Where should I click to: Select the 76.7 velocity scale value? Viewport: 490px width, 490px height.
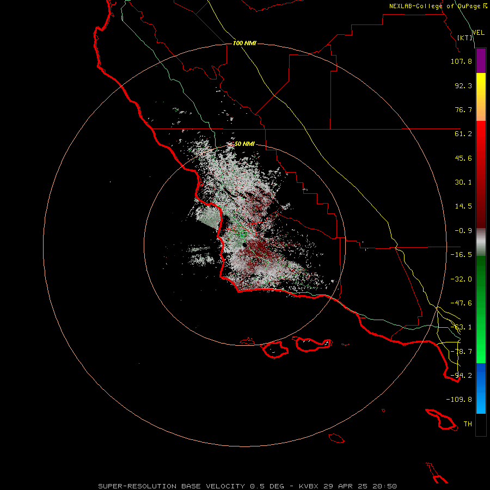click(x=463, y=109)
